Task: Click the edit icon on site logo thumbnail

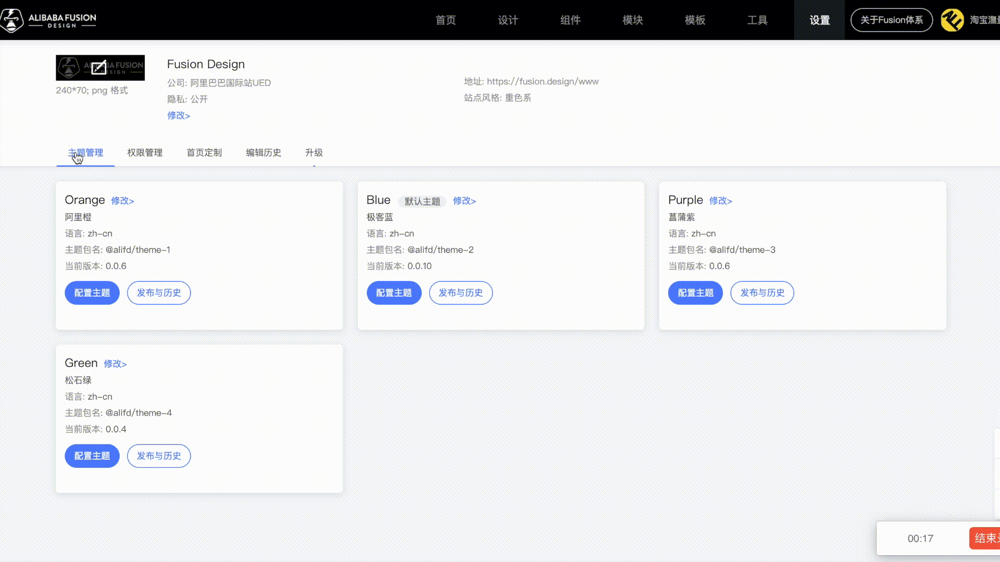Action: tap(99, 68)
